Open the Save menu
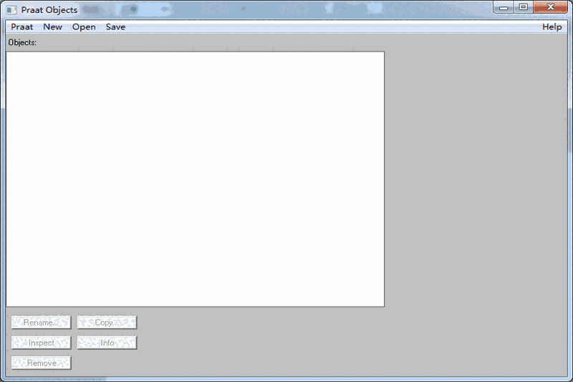 115,27
